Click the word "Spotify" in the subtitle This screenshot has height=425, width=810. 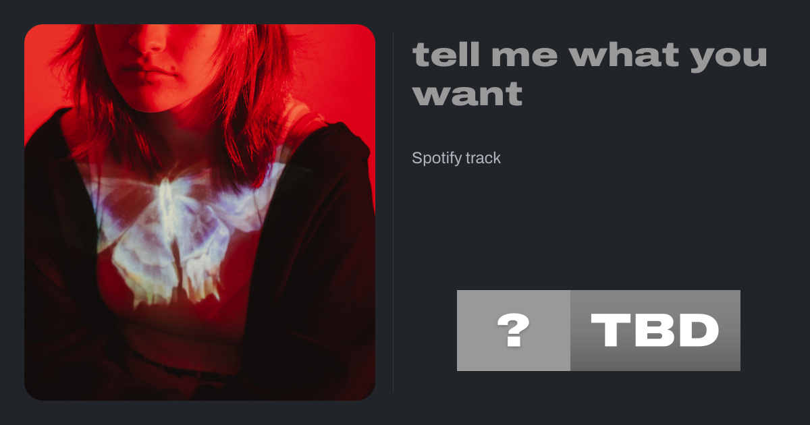tap(437, 159)
